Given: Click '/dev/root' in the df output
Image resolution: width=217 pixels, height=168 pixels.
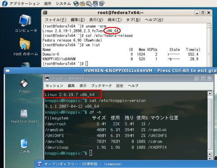Looking at the screenshot, I should pos(55,124).
